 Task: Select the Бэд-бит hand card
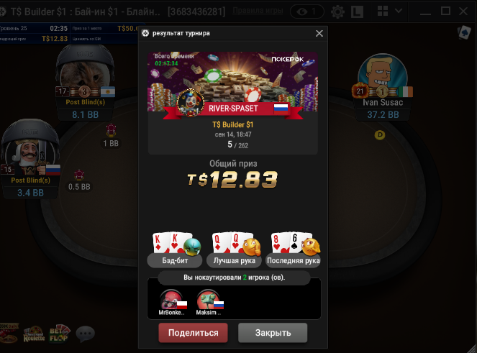(175, 249)
